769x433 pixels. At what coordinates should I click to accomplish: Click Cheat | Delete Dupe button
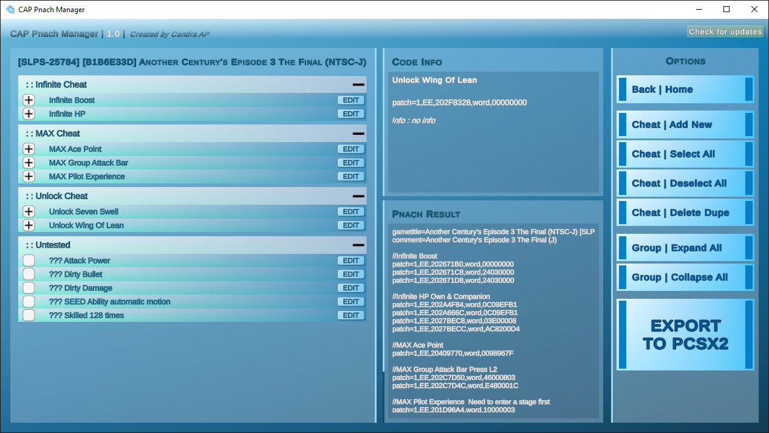685,213
